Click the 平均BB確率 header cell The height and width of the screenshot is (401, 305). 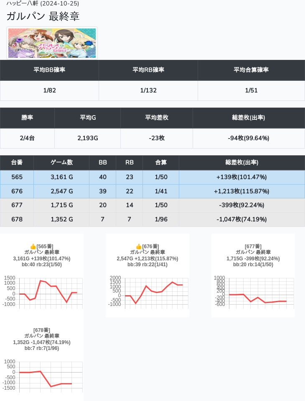49,70
